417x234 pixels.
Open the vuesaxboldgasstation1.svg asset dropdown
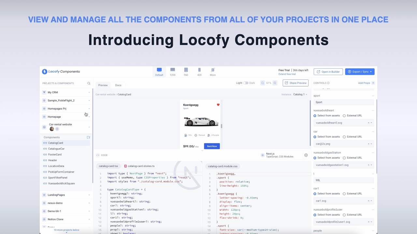tap(371, 165)
